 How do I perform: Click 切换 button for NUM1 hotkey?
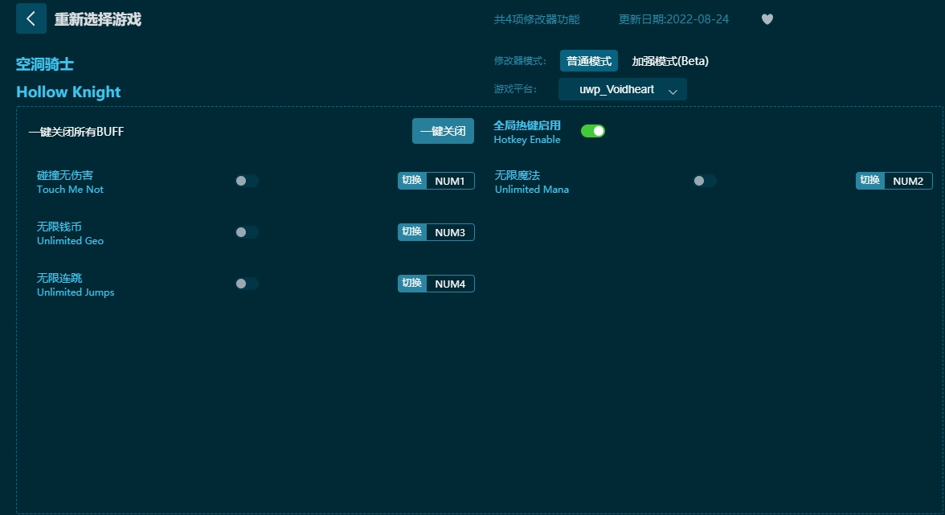(412, 181)
